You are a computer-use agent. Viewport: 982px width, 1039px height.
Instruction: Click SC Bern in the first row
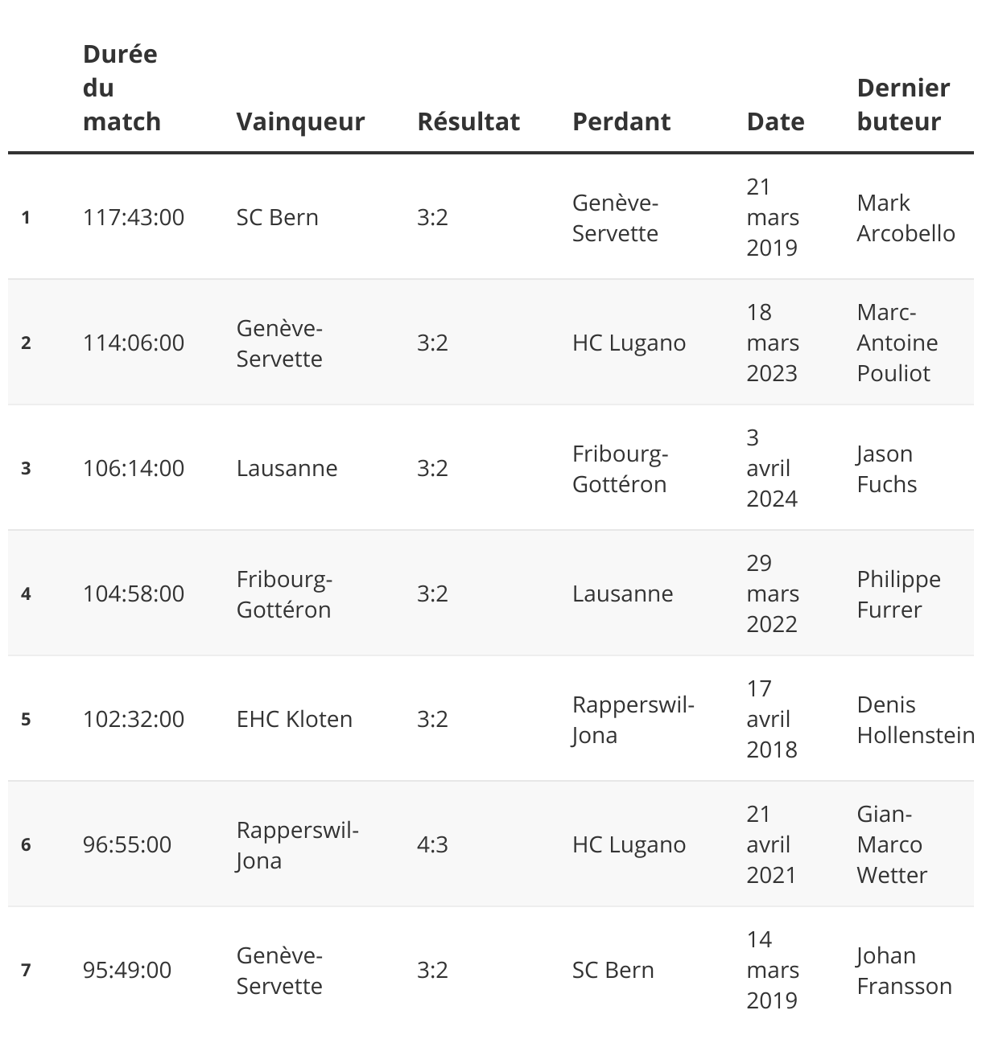(278, 217)
